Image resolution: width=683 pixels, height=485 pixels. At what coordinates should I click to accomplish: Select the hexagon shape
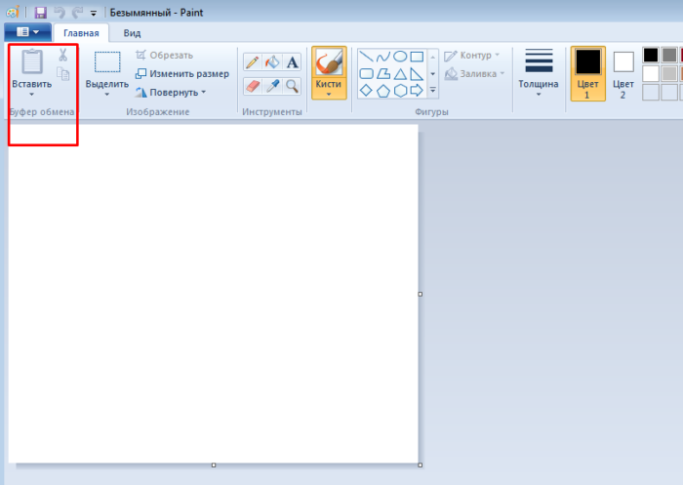point(400,91)
